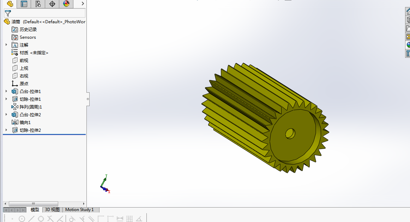Select the 注解 annotations folder
This screenshot has height=222, width=410.
[20, 45]
